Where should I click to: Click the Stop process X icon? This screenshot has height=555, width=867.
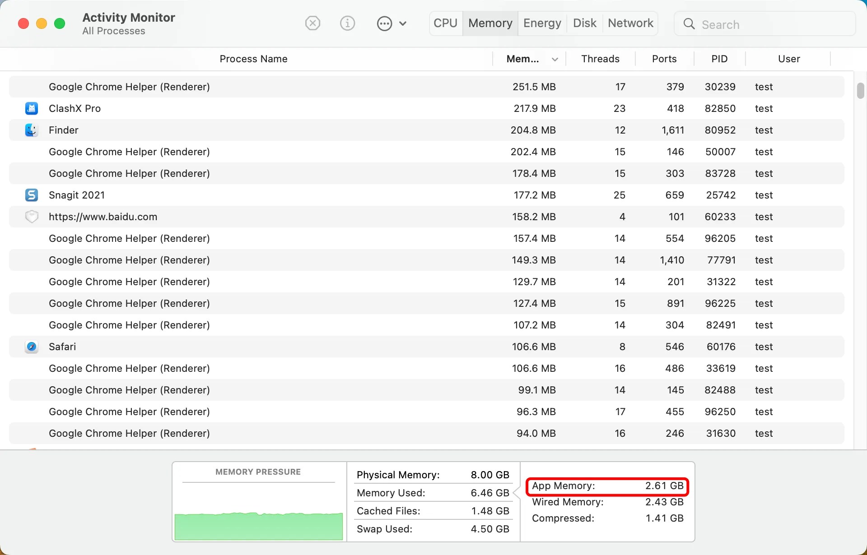312,23
